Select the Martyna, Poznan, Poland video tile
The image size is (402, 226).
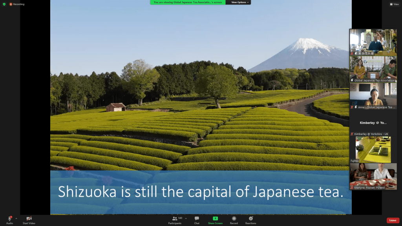coord(373,176)
